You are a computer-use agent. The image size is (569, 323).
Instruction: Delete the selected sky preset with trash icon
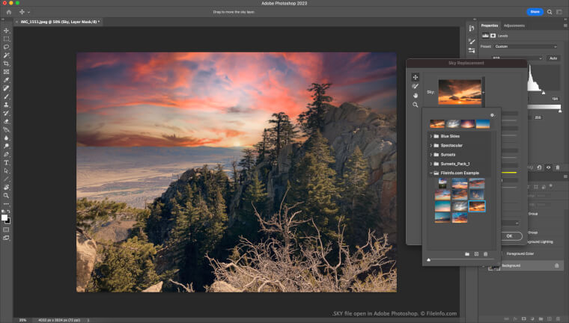485,254
